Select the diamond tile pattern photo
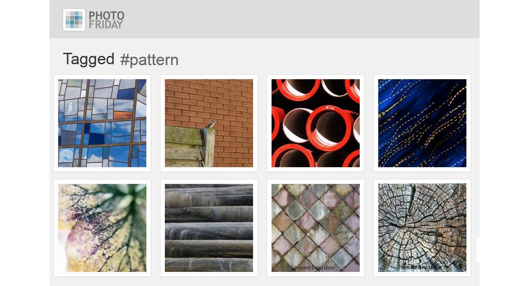The width and height of the screenshot is (529, 286). coord(316,228)
